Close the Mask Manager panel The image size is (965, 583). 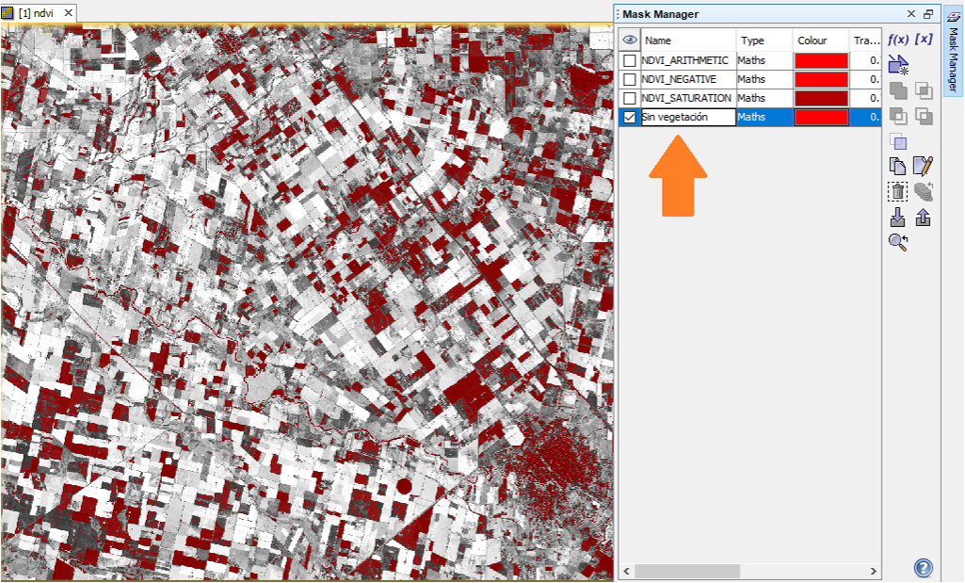(911, 13)
